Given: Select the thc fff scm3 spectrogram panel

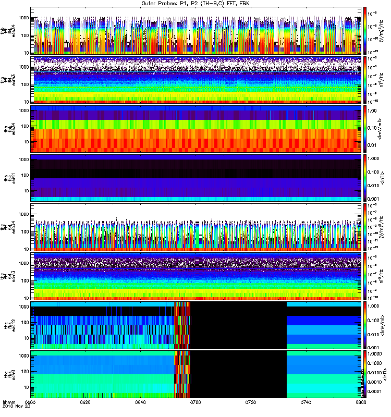Looking at the screenshot, I should (196, 276).
